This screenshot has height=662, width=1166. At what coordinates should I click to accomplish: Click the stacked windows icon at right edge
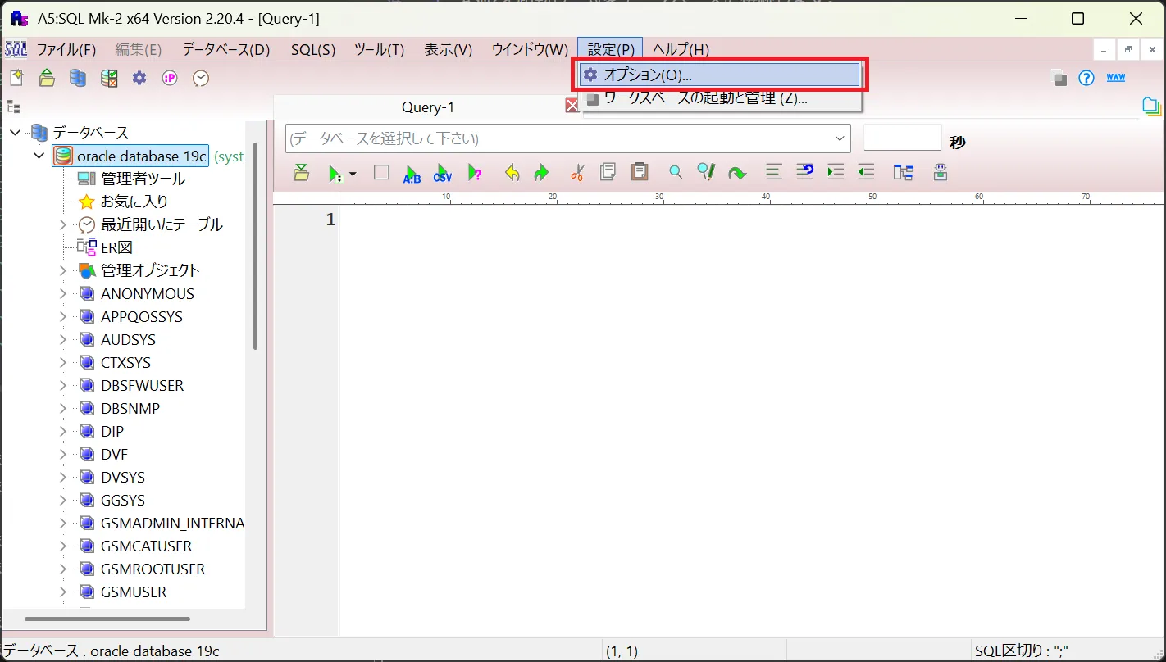[1152, 106]
